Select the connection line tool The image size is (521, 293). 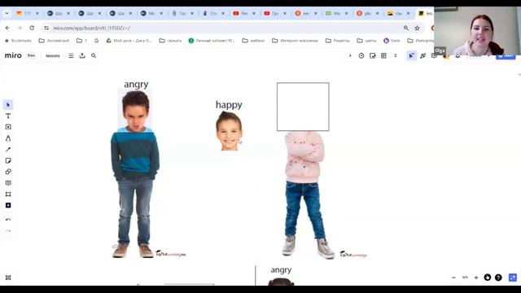[8, 150]
